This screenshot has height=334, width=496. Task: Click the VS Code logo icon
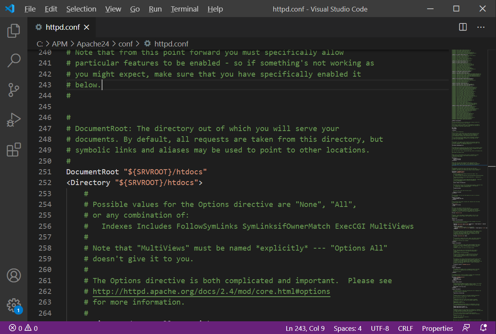[10, 9]
